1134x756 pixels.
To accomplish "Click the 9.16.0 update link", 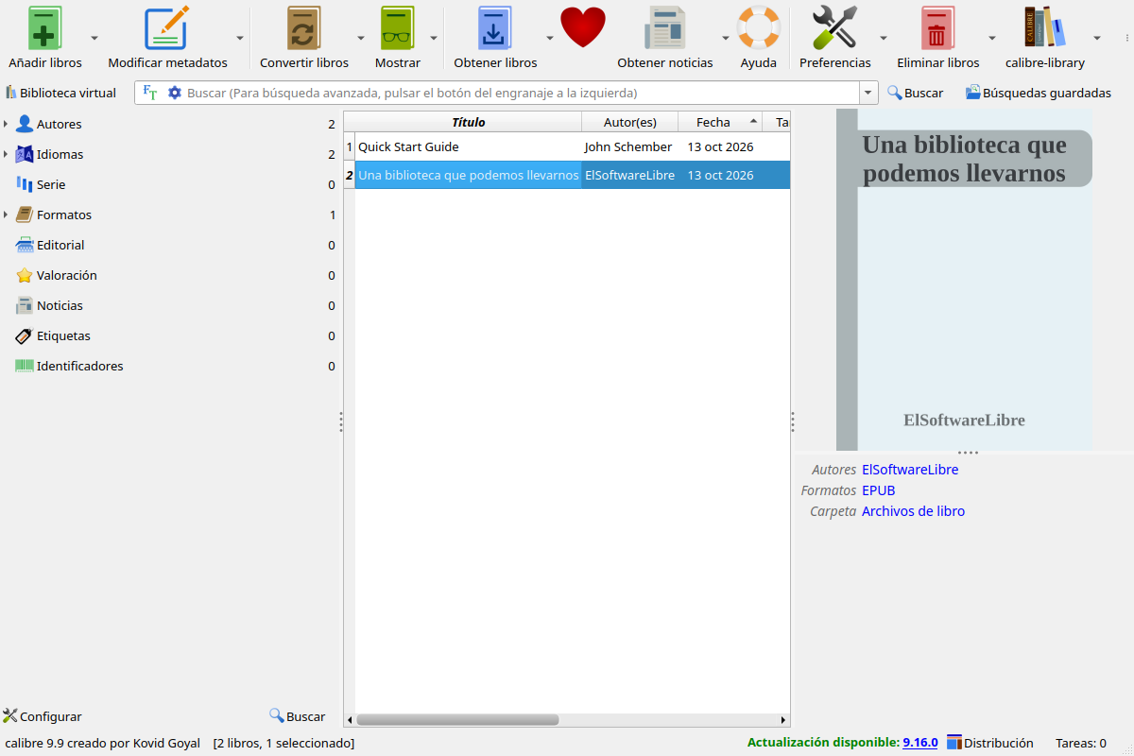I will tap(920, 743).
